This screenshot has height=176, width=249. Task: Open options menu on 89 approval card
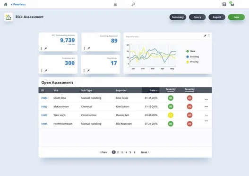[x=85, y=48]
